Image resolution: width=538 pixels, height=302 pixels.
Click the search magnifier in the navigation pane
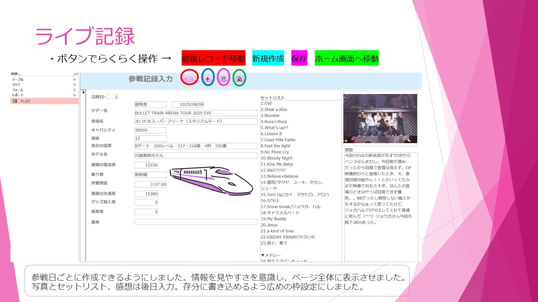pyautogui.click(x=76, y=74)
